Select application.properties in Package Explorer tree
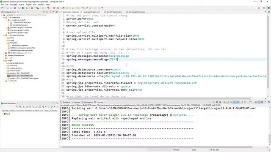 click(20, 45)
